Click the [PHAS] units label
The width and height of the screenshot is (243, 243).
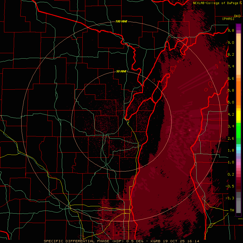click(x=228, y=19)
